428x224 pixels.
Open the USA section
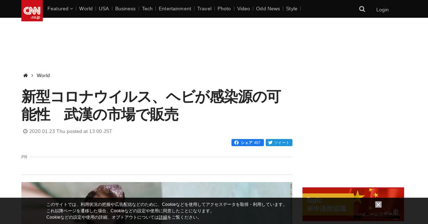click(104, 9)
